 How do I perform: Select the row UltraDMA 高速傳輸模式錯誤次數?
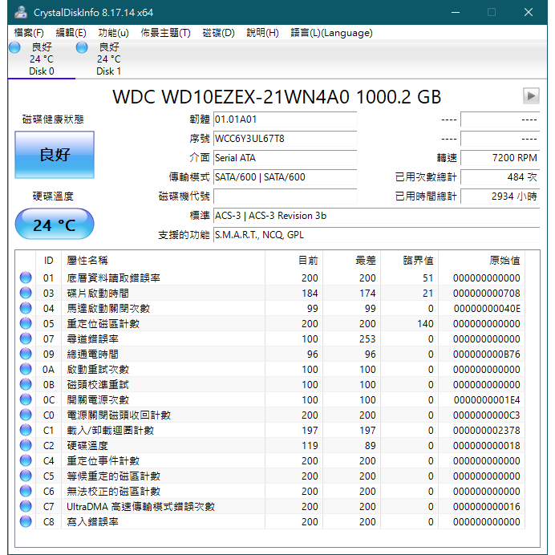271,506
